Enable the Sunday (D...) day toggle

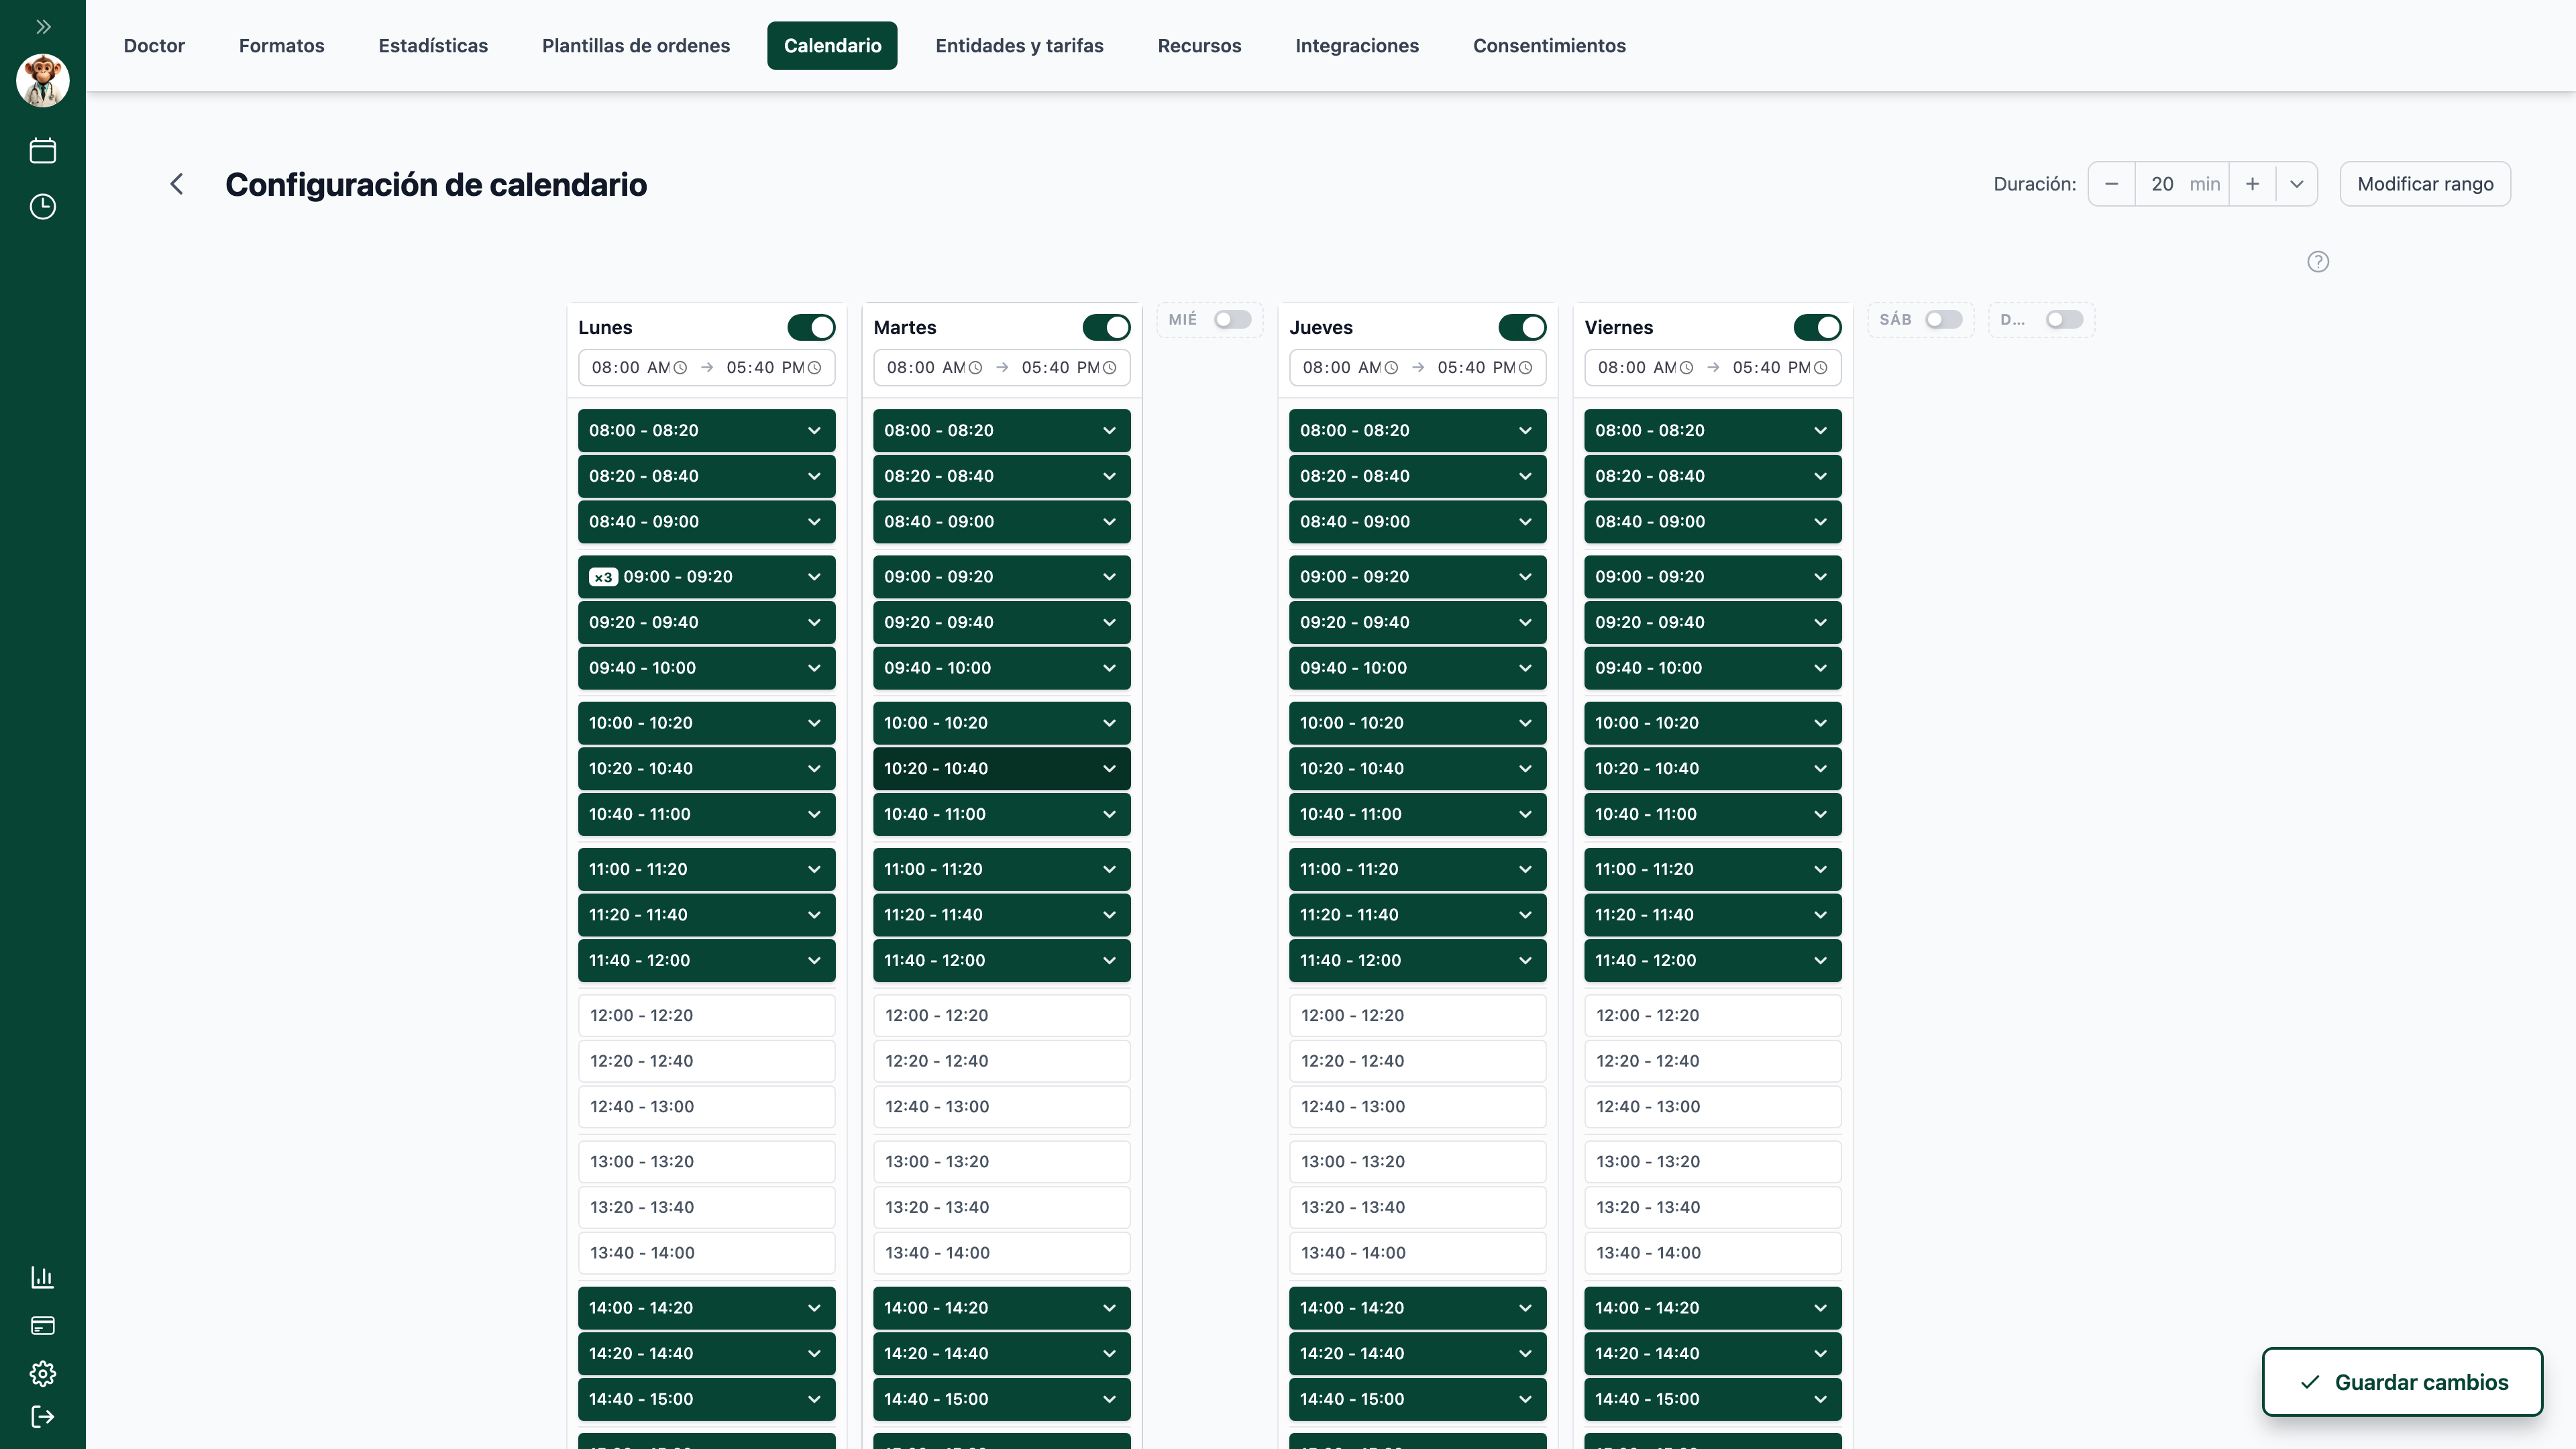(2064, 319)
